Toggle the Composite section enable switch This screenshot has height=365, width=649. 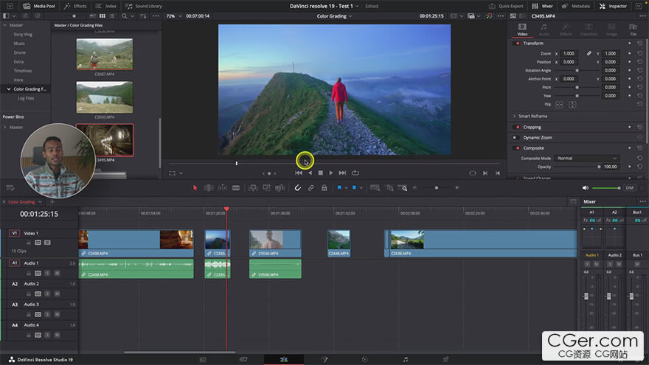pos(516,148)
